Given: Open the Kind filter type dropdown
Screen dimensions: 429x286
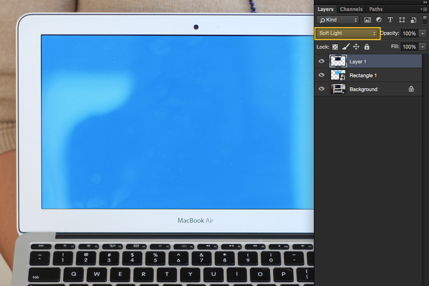Looking at the screenshot, I should point(338,20).
